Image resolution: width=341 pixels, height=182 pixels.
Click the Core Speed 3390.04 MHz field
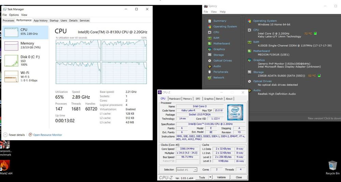pos(187,149)
